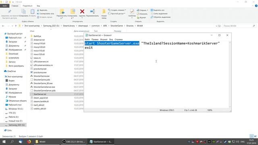Expand the Open button dropdown arrow
The width and height of the screenshot is (258, 145).
click(148, 10)
